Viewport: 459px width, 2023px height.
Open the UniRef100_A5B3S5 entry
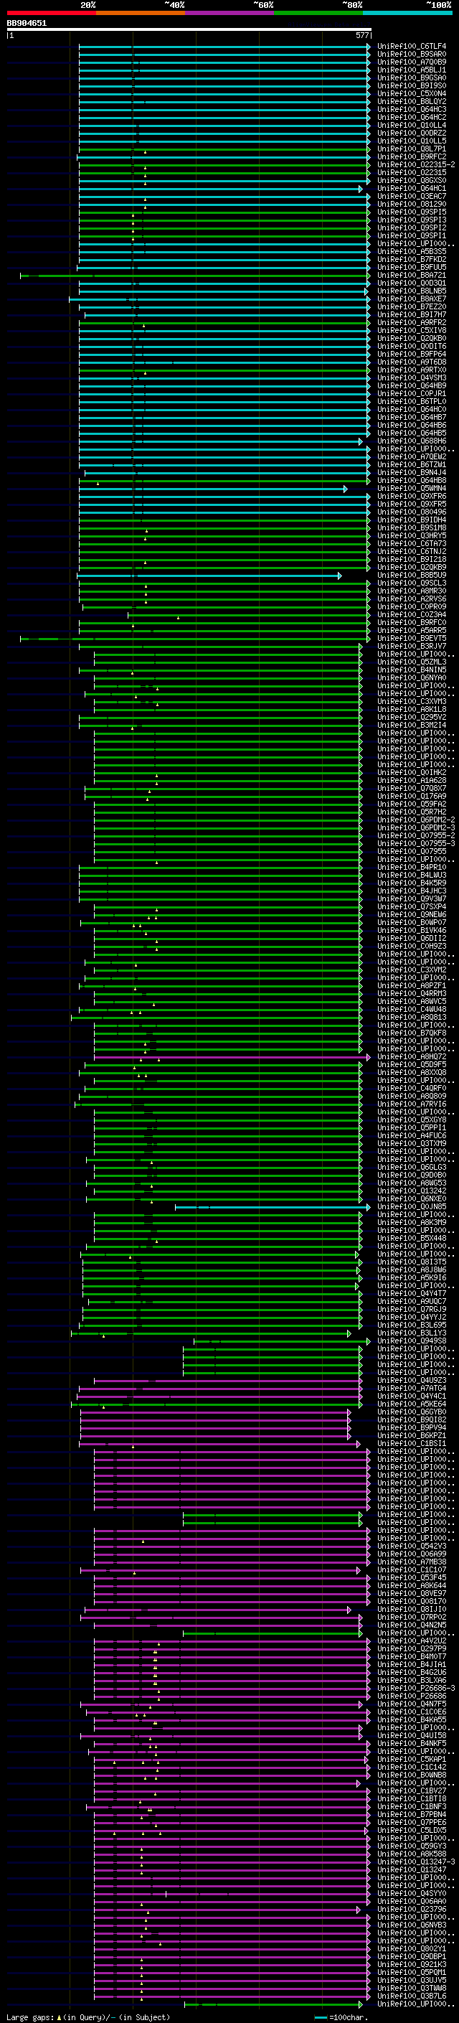pos(411,251)
